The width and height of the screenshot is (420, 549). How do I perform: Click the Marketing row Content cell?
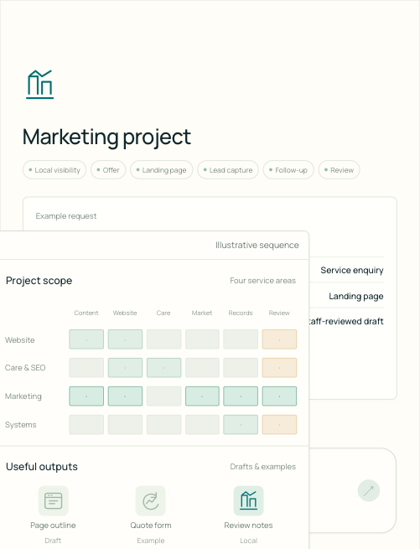pyautogui.click(x=86, y=396)
